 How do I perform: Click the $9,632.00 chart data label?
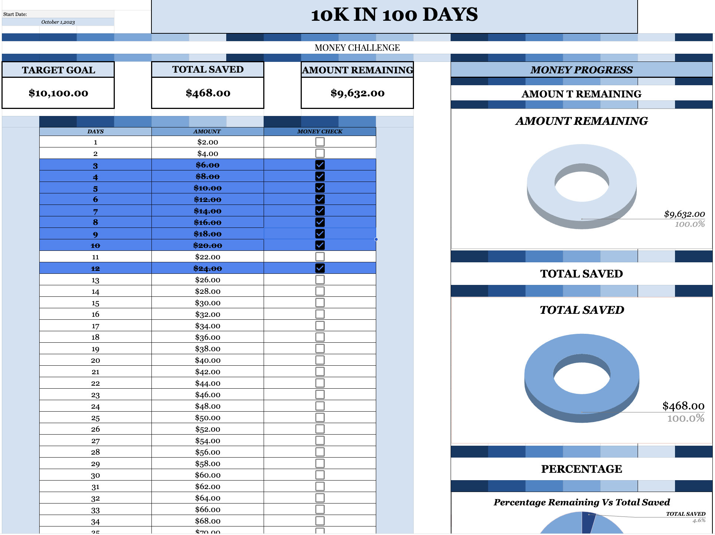tap(684, 214)
